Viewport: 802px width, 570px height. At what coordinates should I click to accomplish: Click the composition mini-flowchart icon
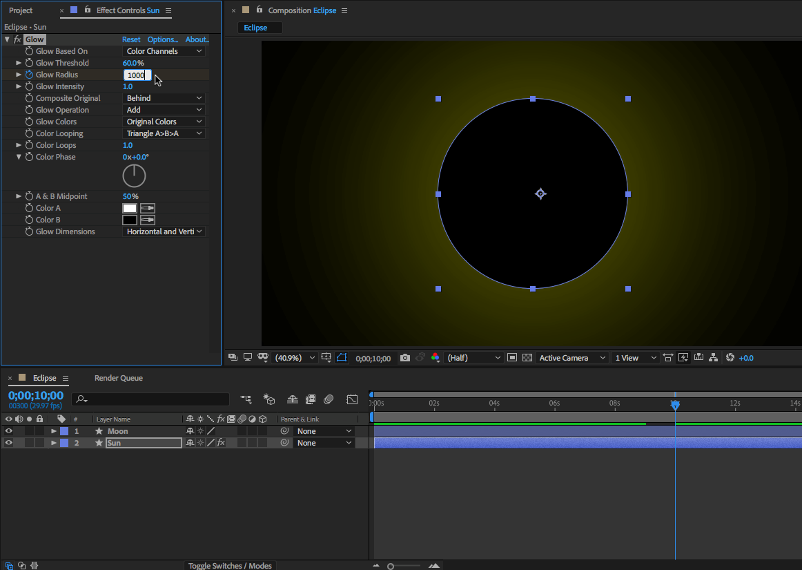click(x=246, y=399)
